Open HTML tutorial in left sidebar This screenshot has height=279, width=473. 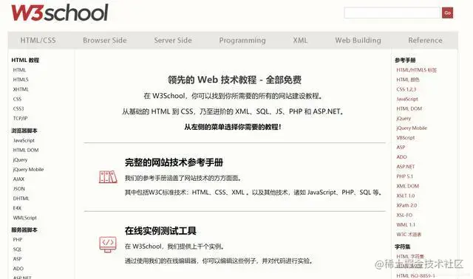pos(19,70)
